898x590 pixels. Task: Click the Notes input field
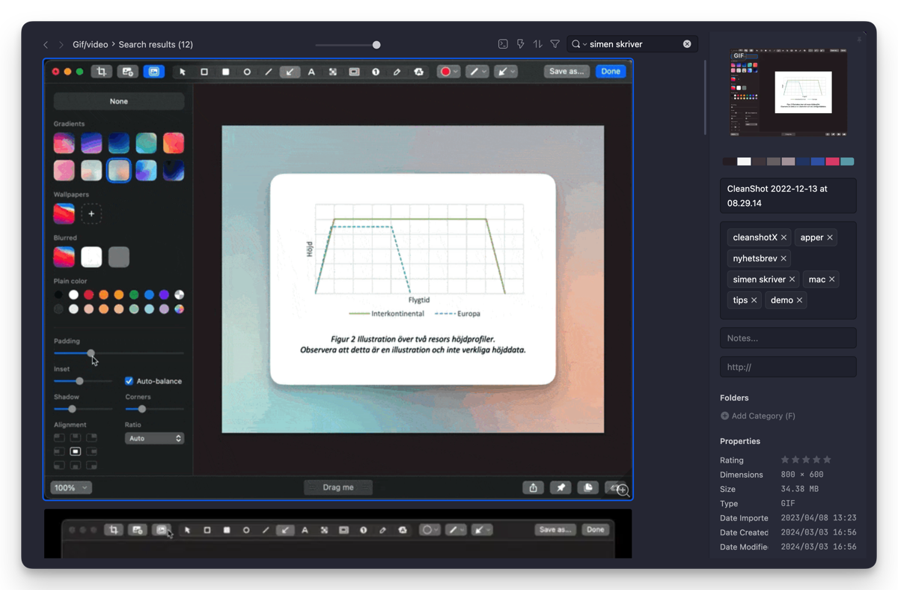coord(787,338)
